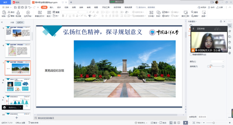Check the 隐藏背景图形 checkbox
The width and height of the screenshot is (233, 125).
[x=191, y=54]
